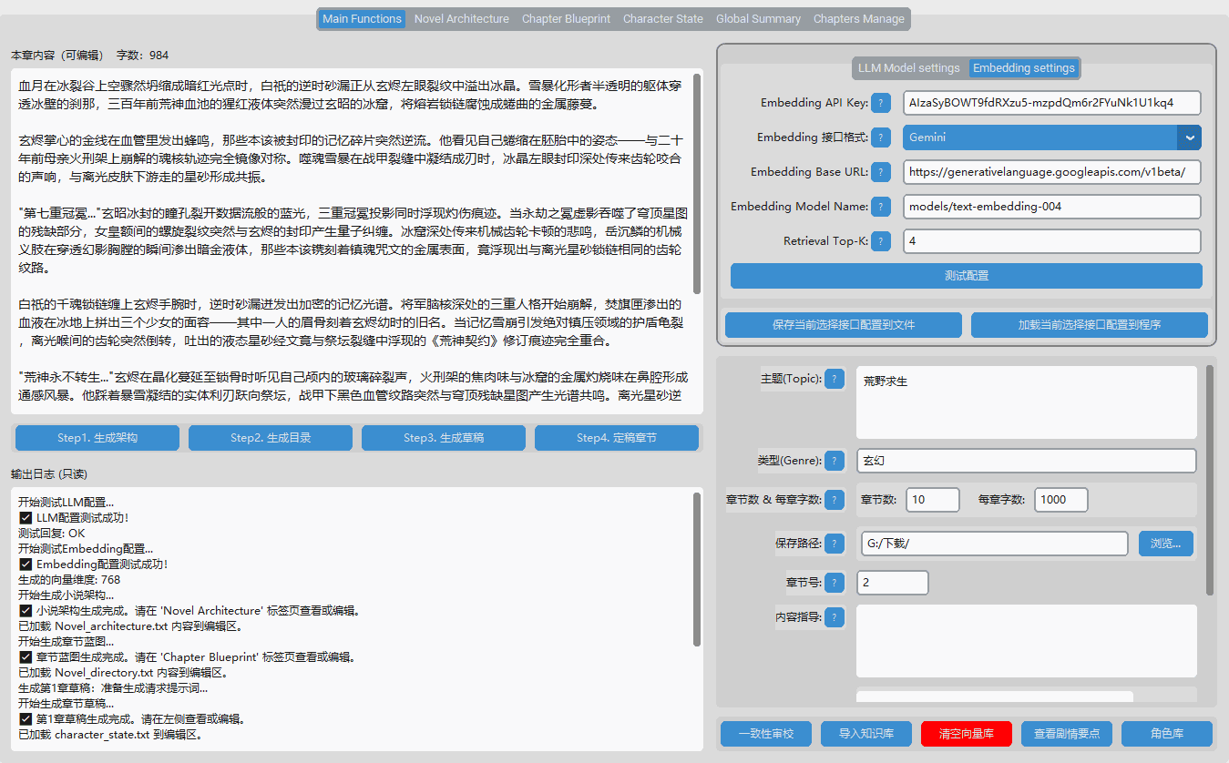Click the chapter content editor scrollbar
The image size is (1229, 763).
(x=697, y=182)
